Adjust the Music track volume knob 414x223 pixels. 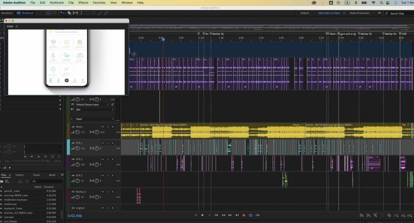pyautogui.click(x=78, y=132)
